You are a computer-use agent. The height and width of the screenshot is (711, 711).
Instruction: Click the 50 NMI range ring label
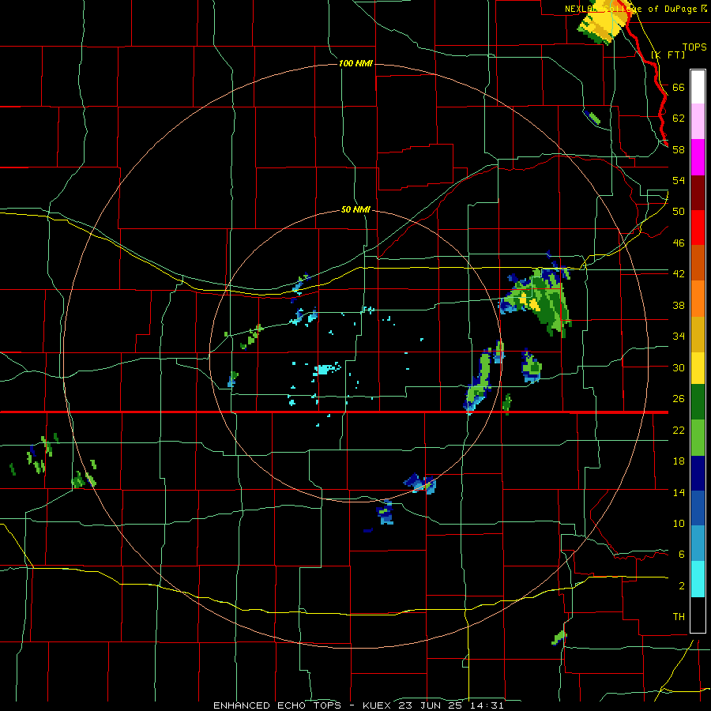point(355,209)
